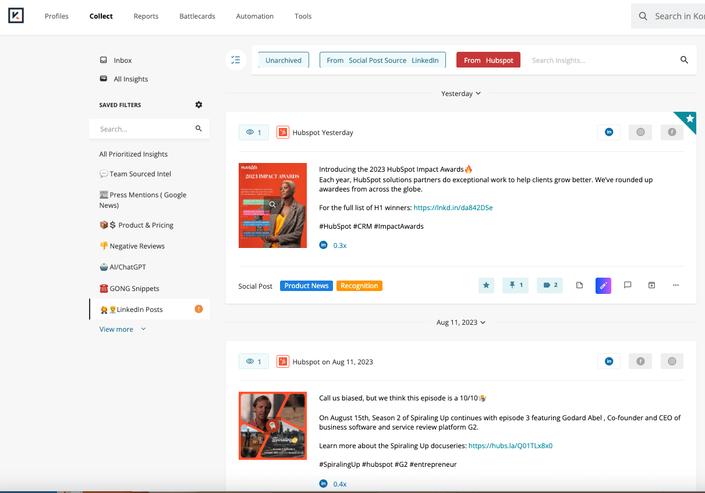The height and width of the screenshot is (493, 705).
Task: Click the pin button showing 1
Action: pos(515,285)
